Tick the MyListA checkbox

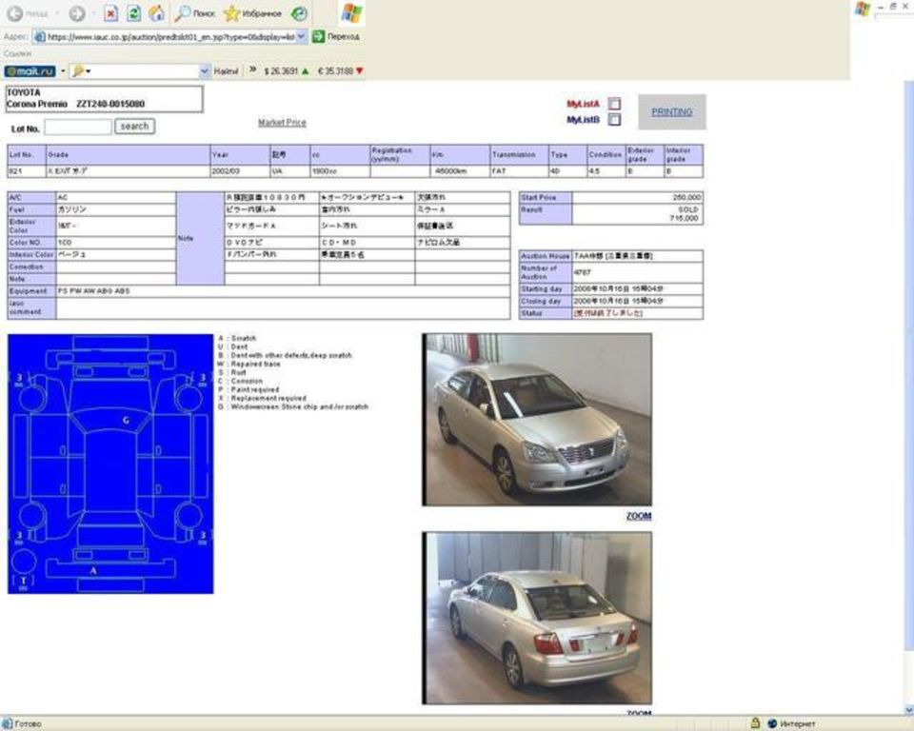tap(614, 104)
